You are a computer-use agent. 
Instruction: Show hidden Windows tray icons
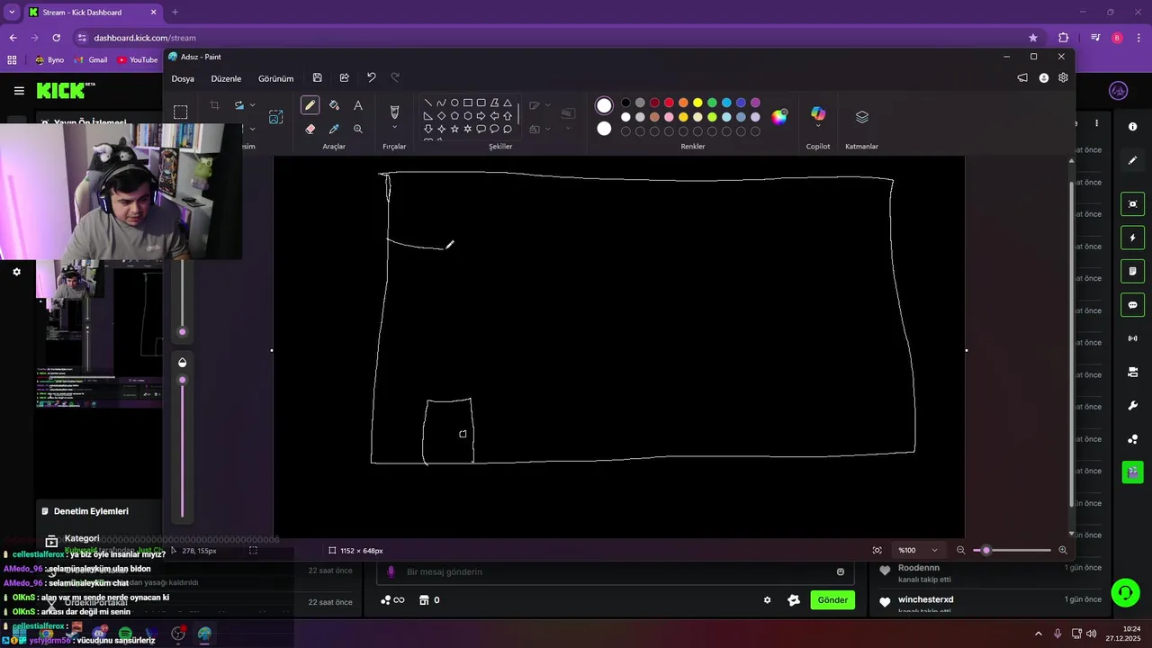click(1040, 634)
